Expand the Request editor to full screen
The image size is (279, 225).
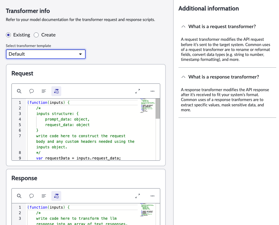138,91
